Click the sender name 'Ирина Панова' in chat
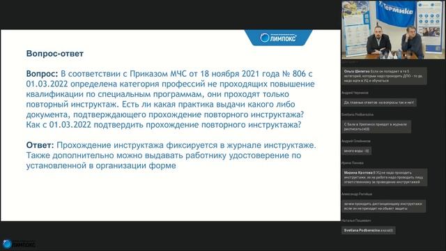The height and width of the screenshot is (251, 446). click(353, 163)
